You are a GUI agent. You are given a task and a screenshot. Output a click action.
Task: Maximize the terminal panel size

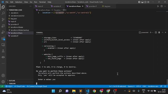162,32
